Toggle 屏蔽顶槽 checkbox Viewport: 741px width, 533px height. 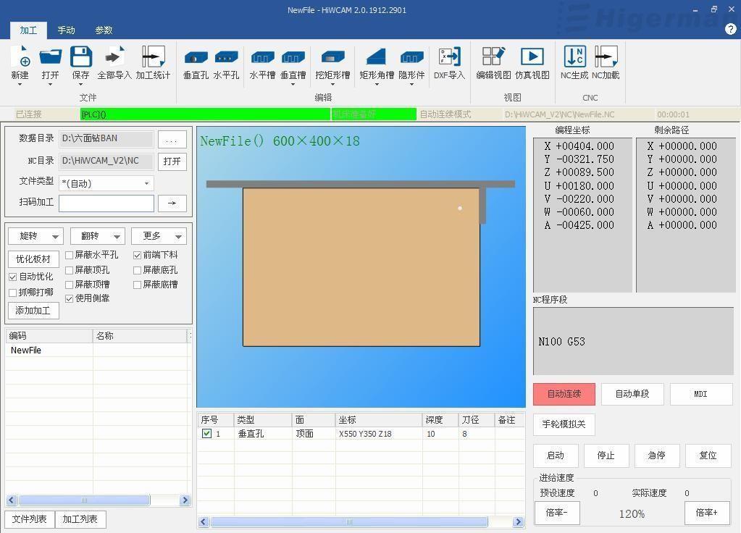point(69,285)
